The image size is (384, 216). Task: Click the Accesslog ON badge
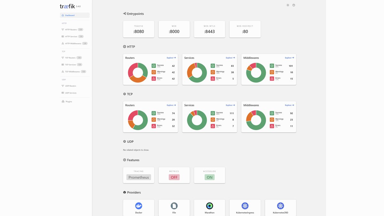(210, 177)
